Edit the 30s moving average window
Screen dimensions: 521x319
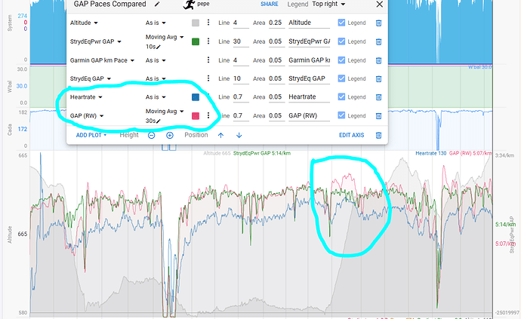coord(153,121)
